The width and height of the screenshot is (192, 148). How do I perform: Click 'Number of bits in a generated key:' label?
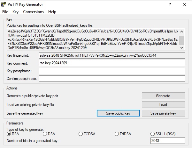point(33,141)
